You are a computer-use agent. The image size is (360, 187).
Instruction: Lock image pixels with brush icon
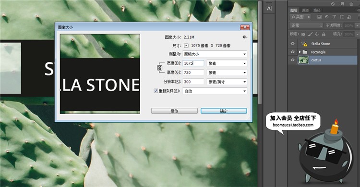pos(310,34)
